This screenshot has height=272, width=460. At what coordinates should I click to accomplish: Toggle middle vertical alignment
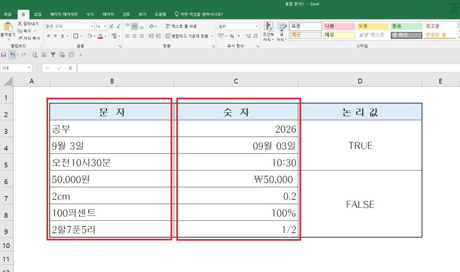point(134,26)
